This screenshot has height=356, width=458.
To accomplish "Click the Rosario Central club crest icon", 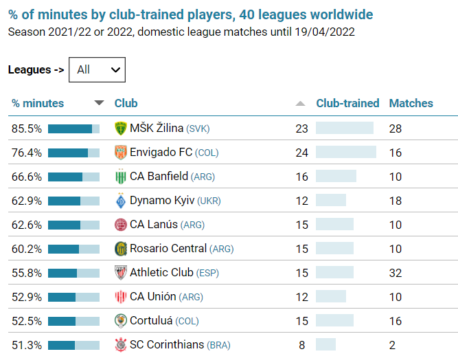I will 121,249.
